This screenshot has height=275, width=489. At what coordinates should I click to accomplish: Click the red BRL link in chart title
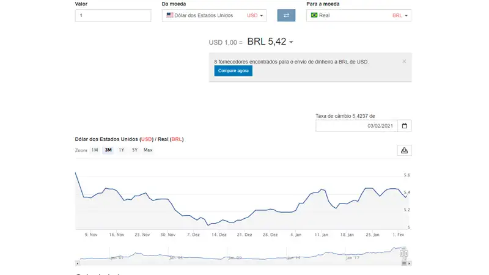177,139
